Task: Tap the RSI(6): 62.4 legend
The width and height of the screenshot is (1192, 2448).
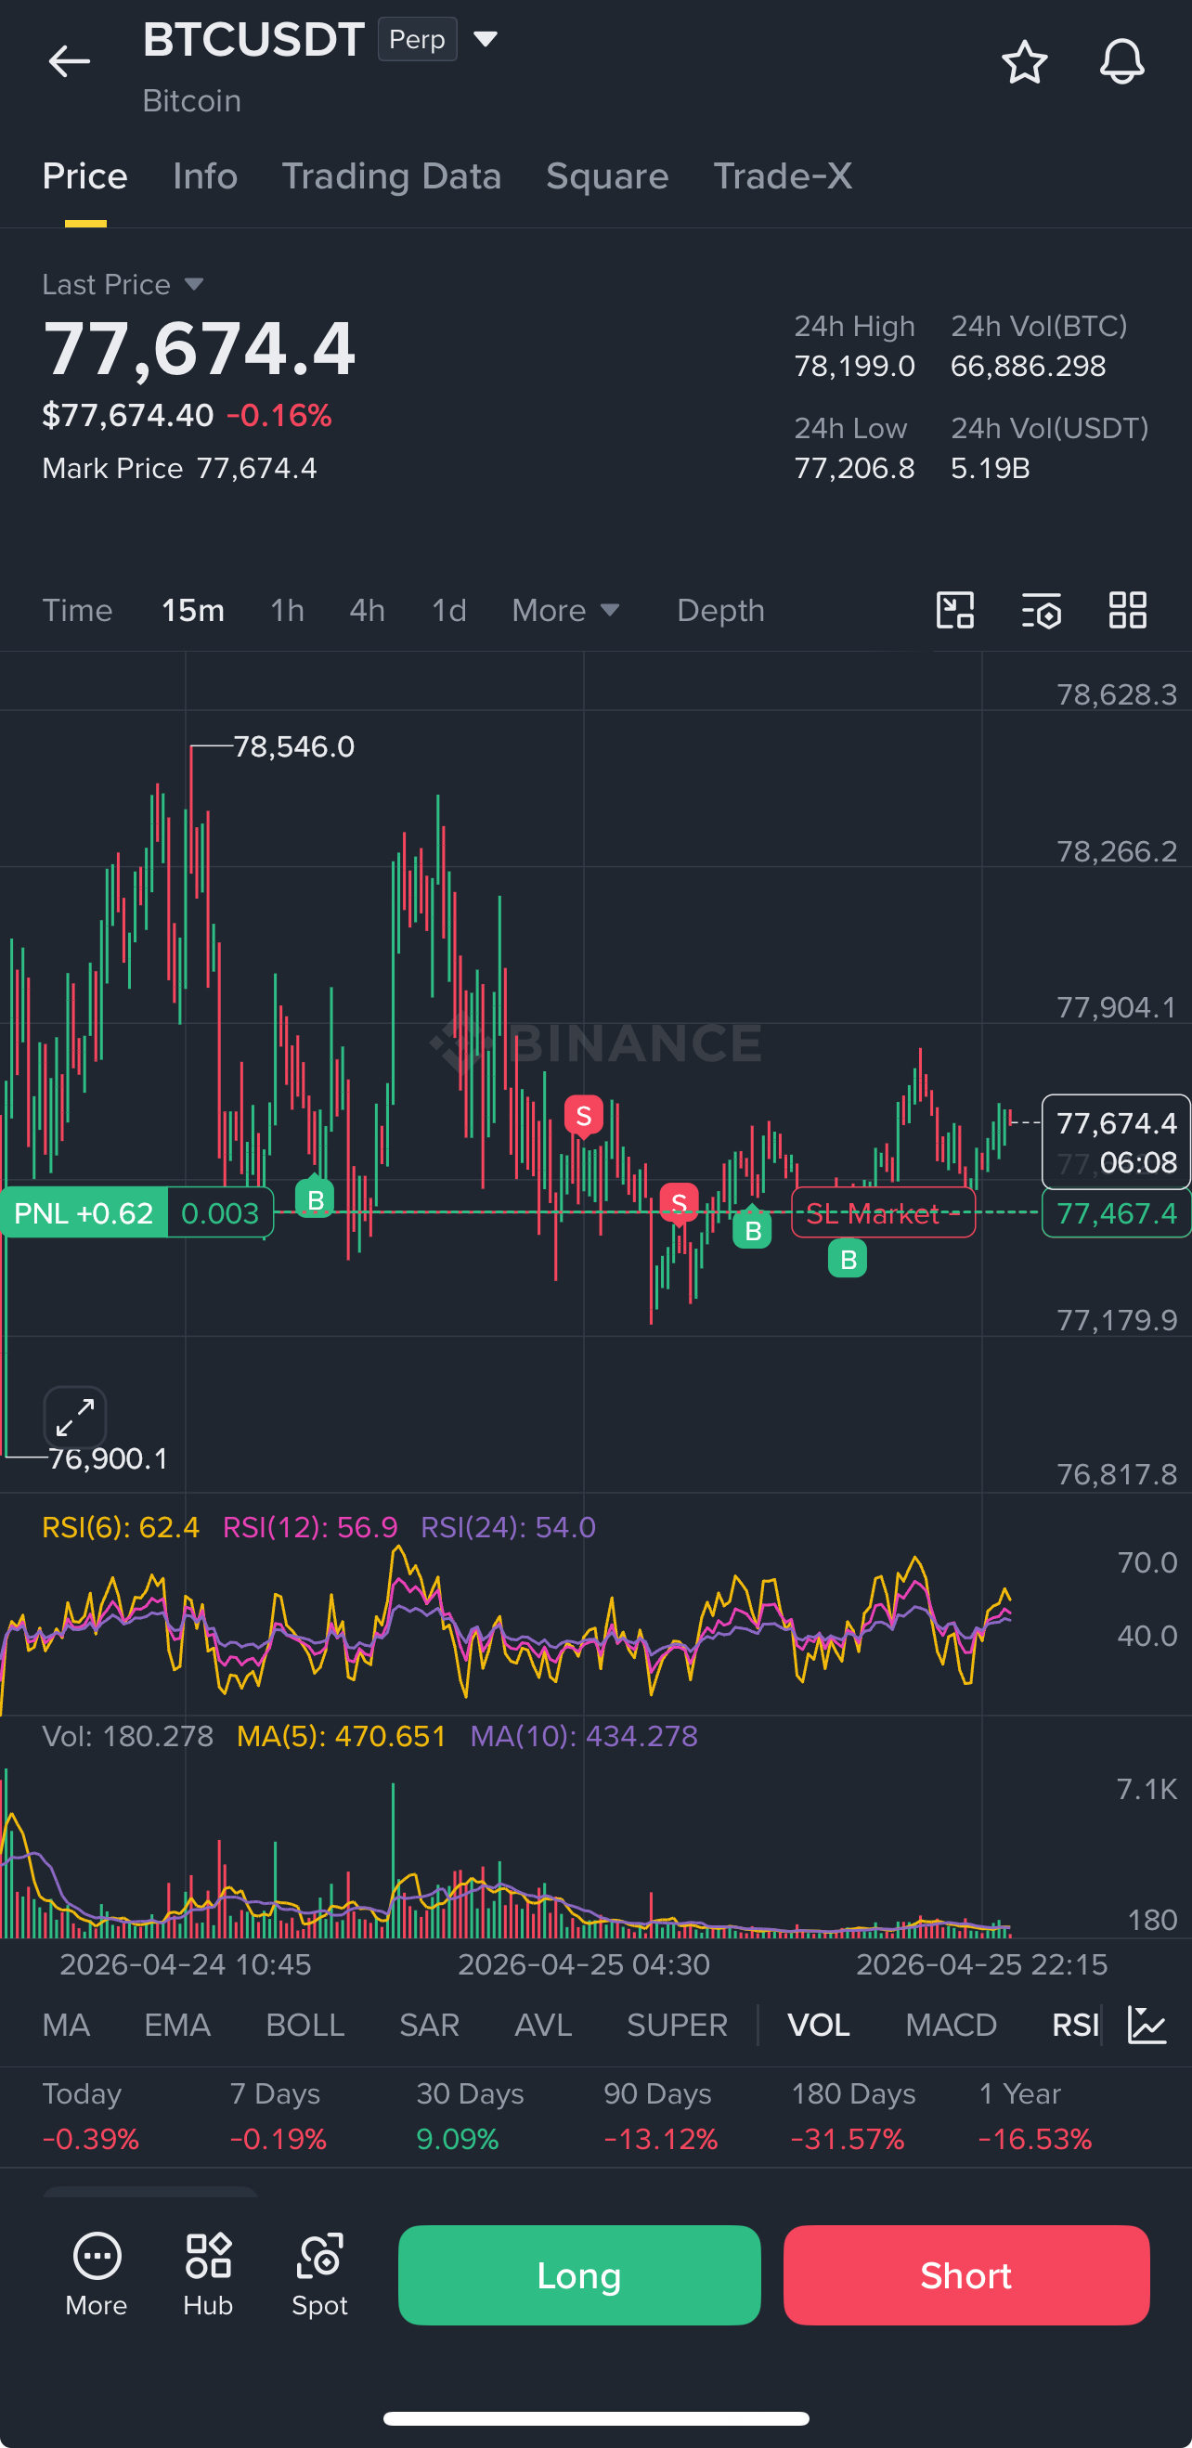Action: click(121, 1527)
